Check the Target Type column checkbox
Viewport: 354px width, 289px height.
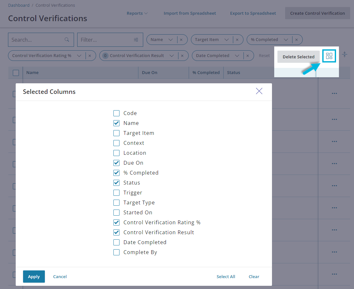pos(116,202)
